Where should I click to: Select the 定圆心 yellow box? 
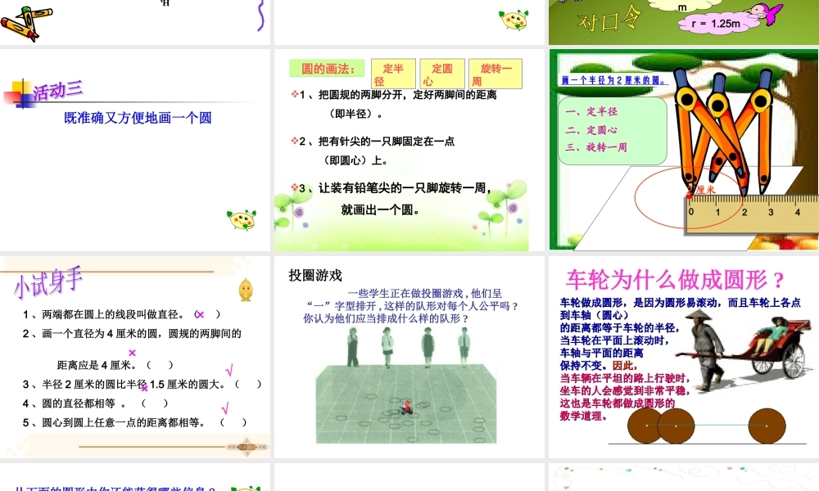coord(442,74)
